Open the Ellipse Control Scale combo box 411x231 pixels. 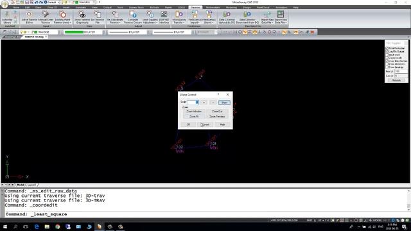tap(193, 102)
